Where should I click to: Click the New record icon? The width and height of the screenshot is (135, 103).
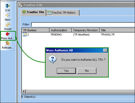point(8,15)
